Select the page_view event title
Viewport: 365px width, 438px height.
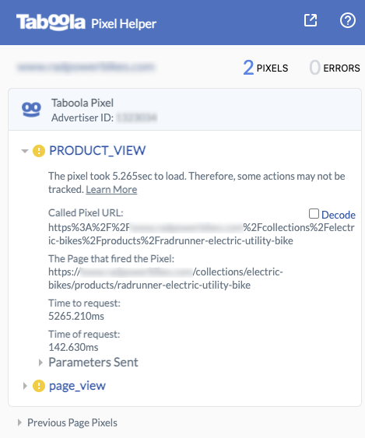[77, 386]
